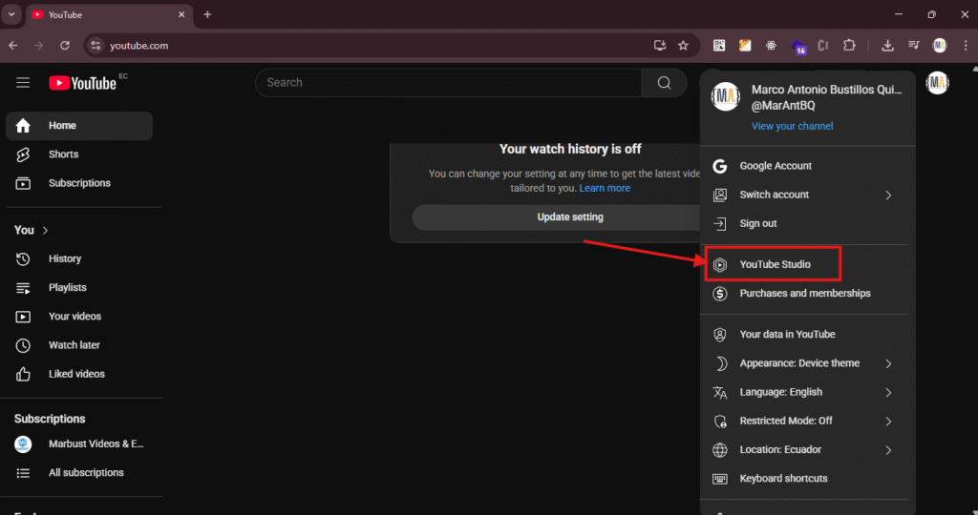Open the hamburger guide menu
Screen dimensions: 978x515
coord(23,83)
